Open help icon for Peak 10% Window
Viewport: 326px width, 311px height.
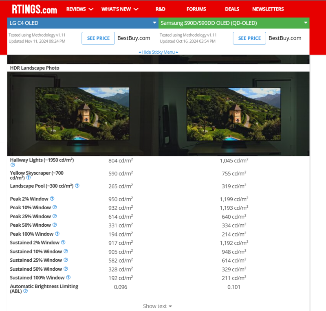[55, 207]
